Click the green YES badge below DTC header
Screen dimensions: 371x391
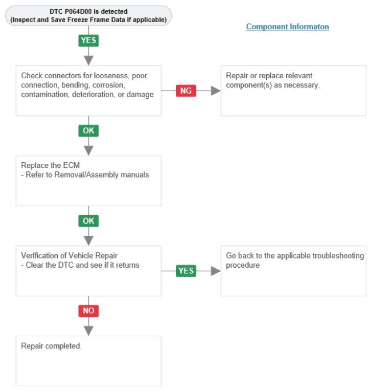tap(88, 40)
